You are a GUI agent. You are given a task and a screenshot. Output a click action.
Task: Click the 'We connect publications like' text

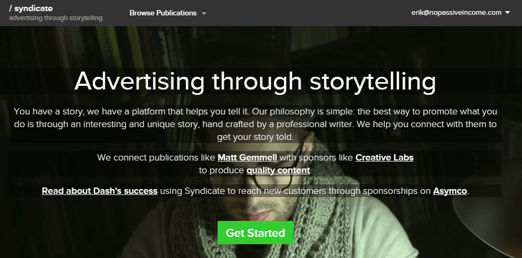[157, 158]
